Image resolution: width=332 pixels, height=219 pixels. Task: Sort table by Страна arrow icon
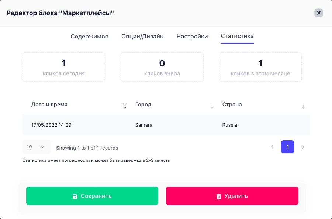(x=303, y=107)
